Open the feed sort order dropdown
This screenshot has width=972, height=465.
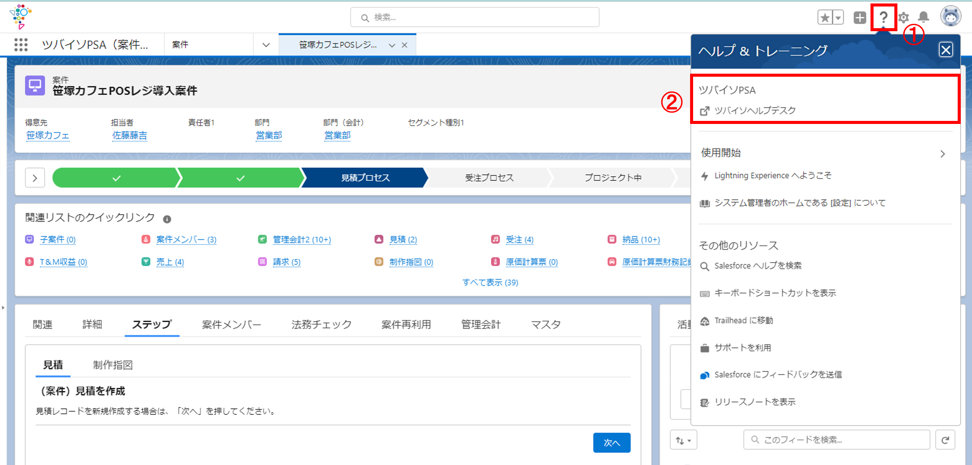point(683,440)
